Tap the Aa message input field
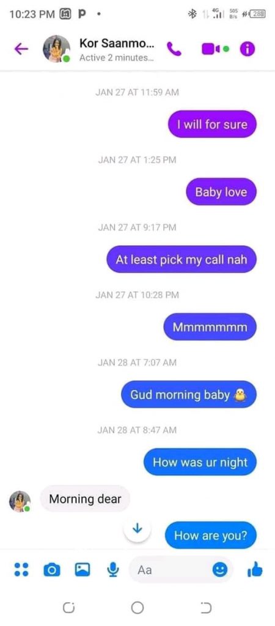This screenshot has width=275, height=626. click(181, 570)
